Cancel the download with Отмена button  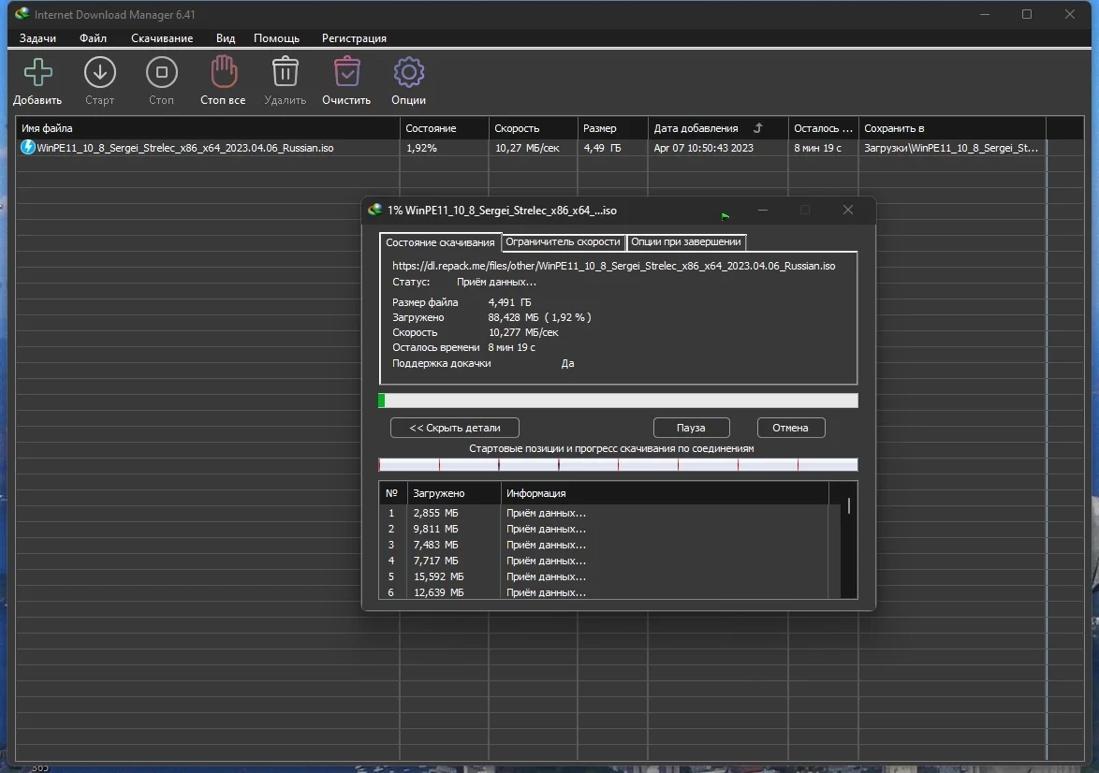point(791,428)
